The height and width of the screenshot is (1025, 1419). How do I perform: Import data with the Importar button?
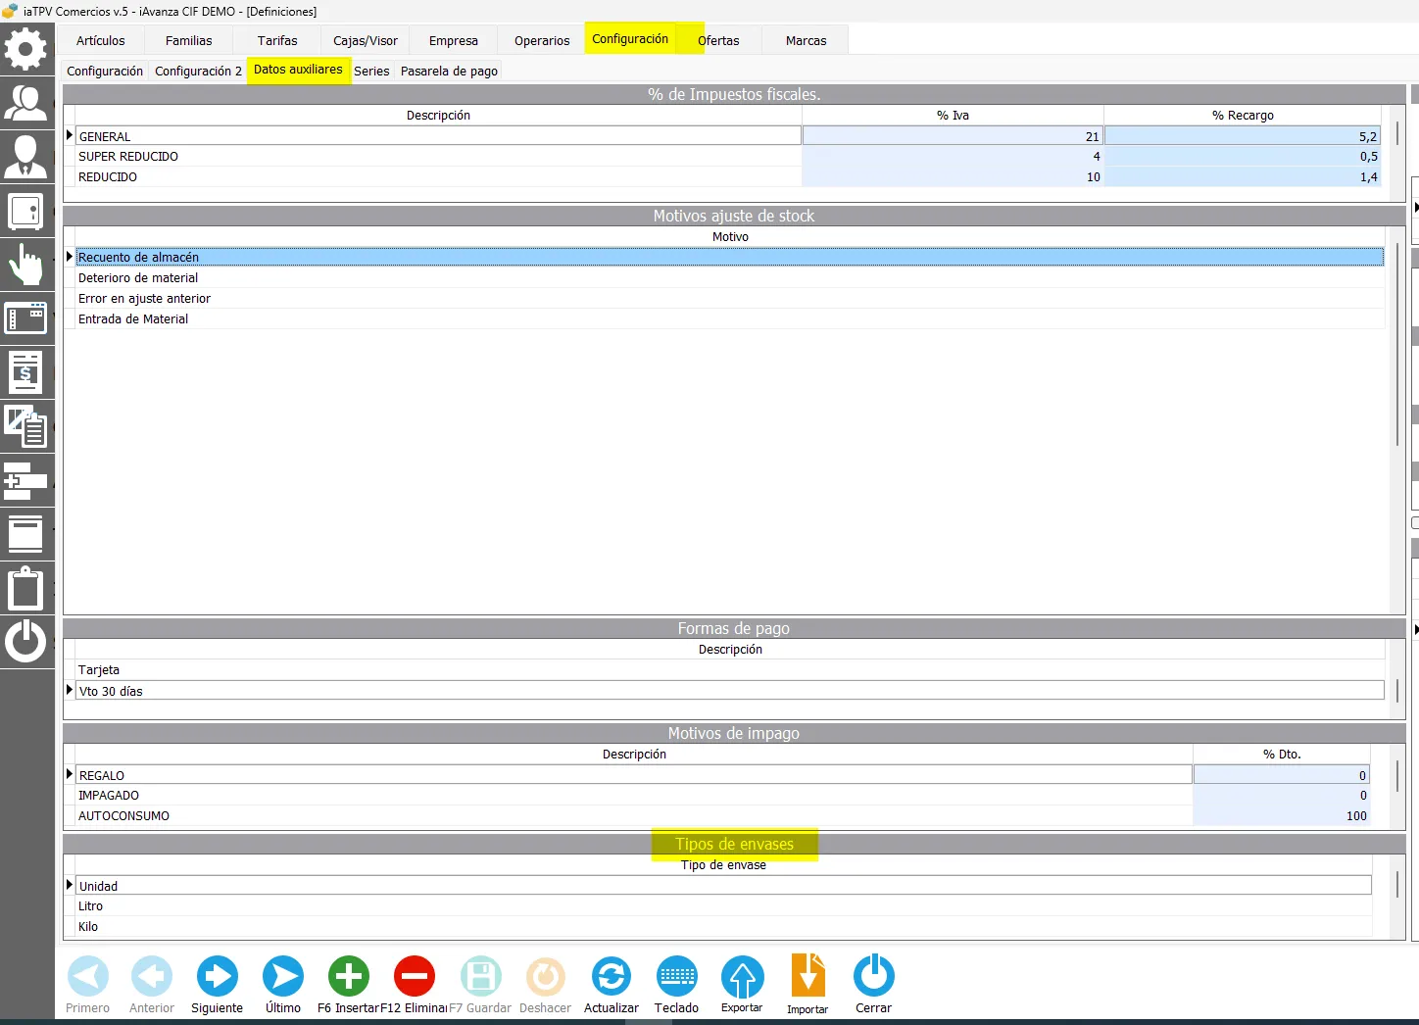pyautogui.click(x=807, y=985)
